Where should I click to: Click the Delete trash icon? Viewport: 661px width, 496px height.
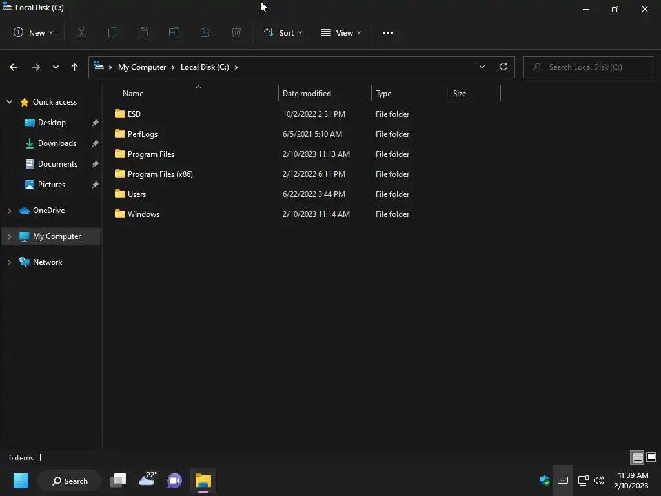tap(236, 32)
